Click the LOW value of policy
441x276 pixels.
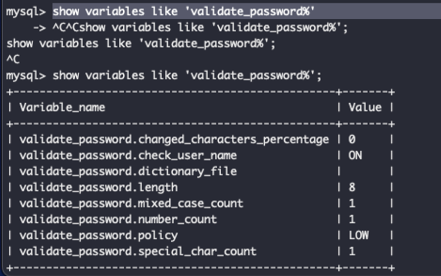point(359,235)
